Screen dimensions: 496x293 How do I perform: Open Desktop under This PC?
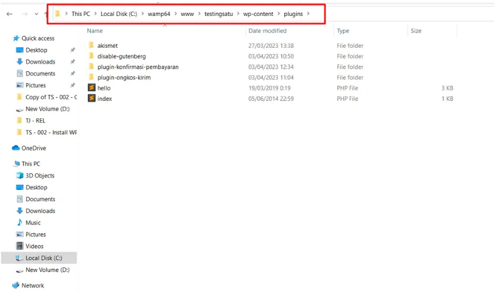click(x=37, y=187)
